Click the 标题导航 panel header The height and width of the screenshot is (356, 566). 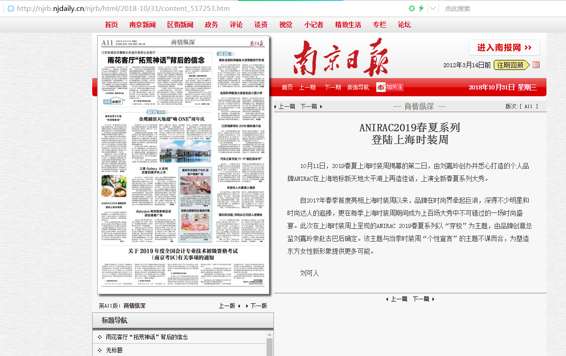[x=183, y=321]
